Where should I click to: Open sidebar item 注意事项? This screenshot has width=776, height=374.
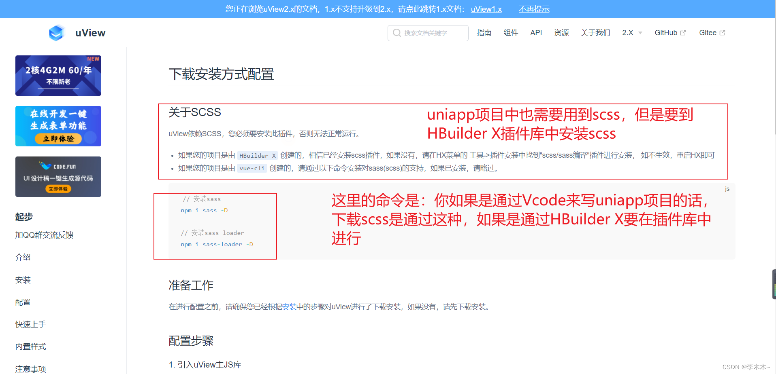pos(30,369)
